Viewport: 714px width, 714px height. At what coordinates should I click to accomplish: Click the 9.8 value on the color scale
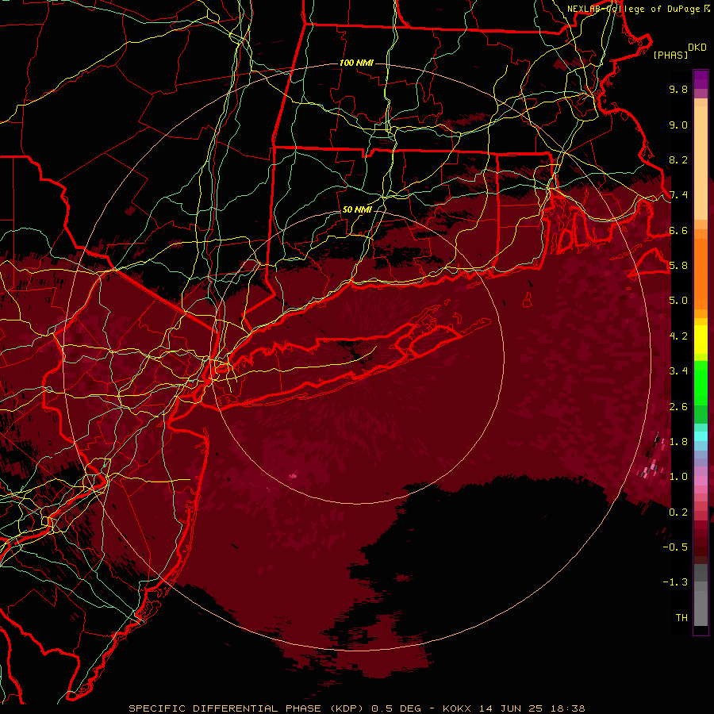pyautogui.click(x=678, y=89)
